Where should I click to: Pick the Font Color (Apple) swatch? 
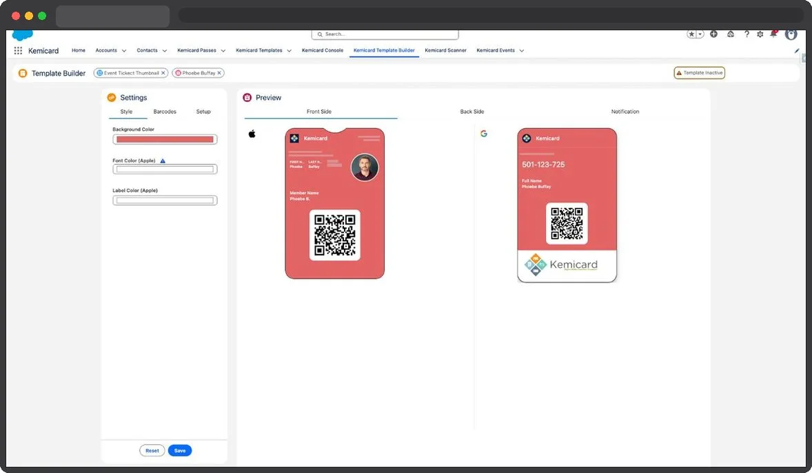coord(165,169)
